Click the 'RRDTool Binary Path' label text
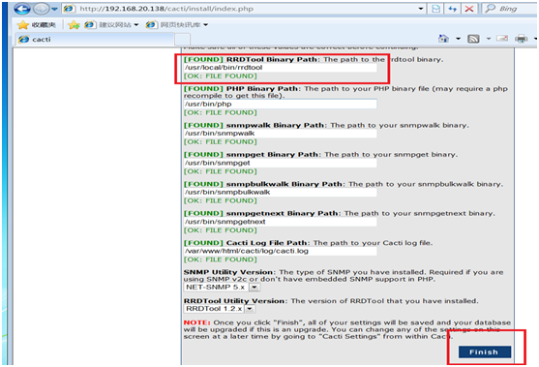 (272, 59)
